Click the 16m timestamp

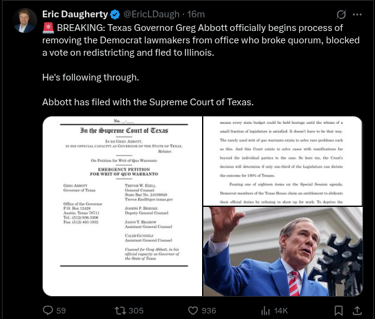click(196, 14)
